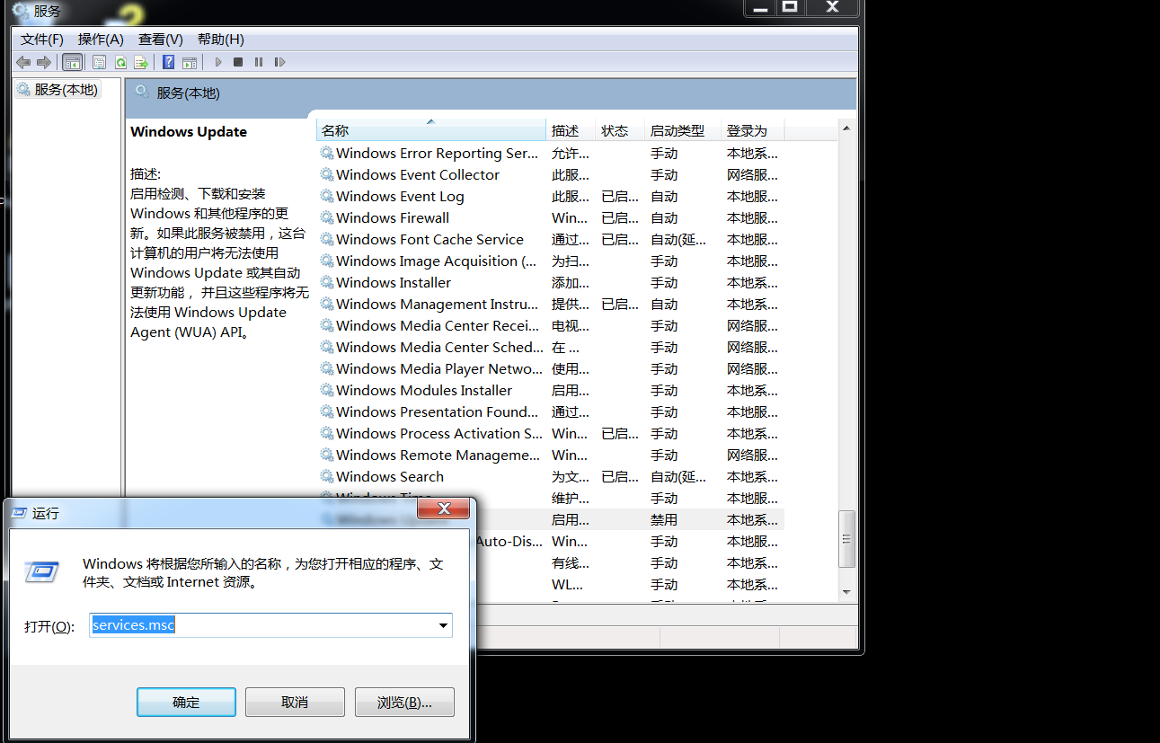1160x743 pixels.
Task: Click the Export List toolbar icon
Action: (141, 62)
